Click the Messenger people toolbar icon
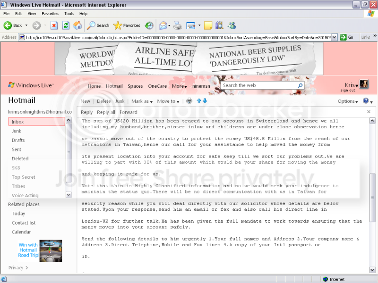Viewport: 378px width, 283px height. pyautogui.click(x=232, y=25)
